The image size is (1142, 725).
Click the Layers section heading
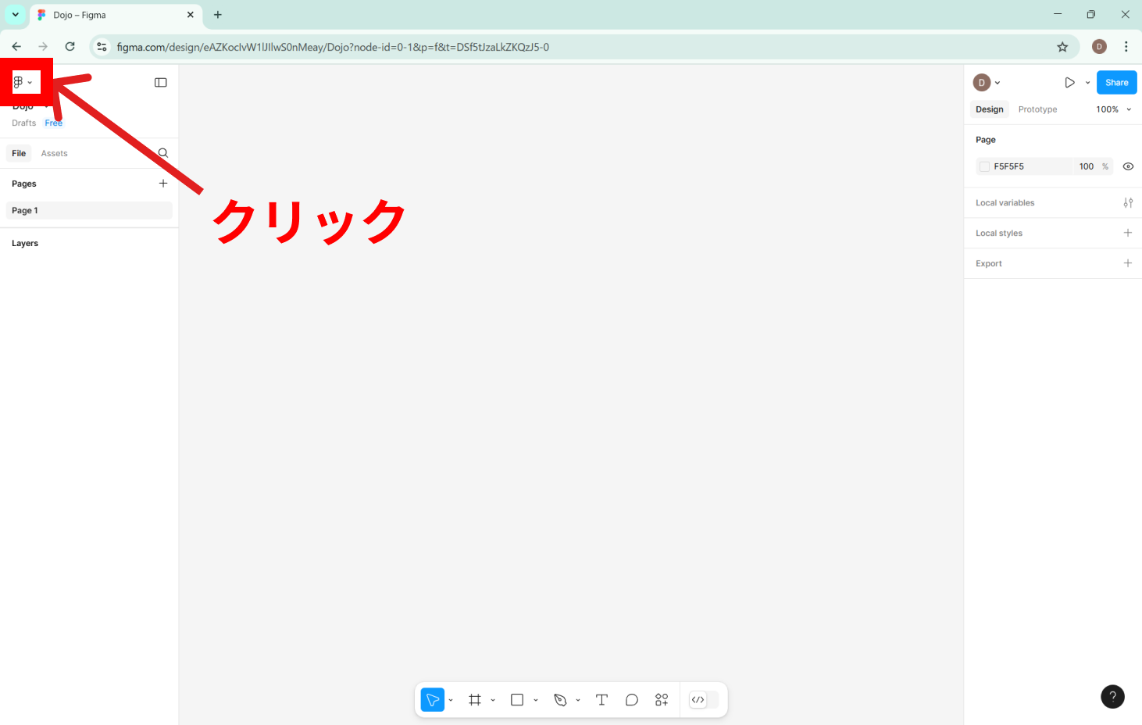point(25,244)
